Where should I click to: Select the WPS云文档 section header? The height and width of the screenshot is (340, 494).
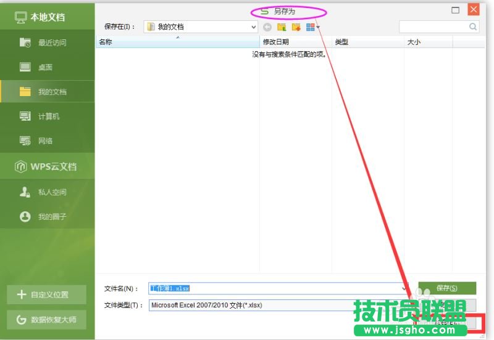48,166
